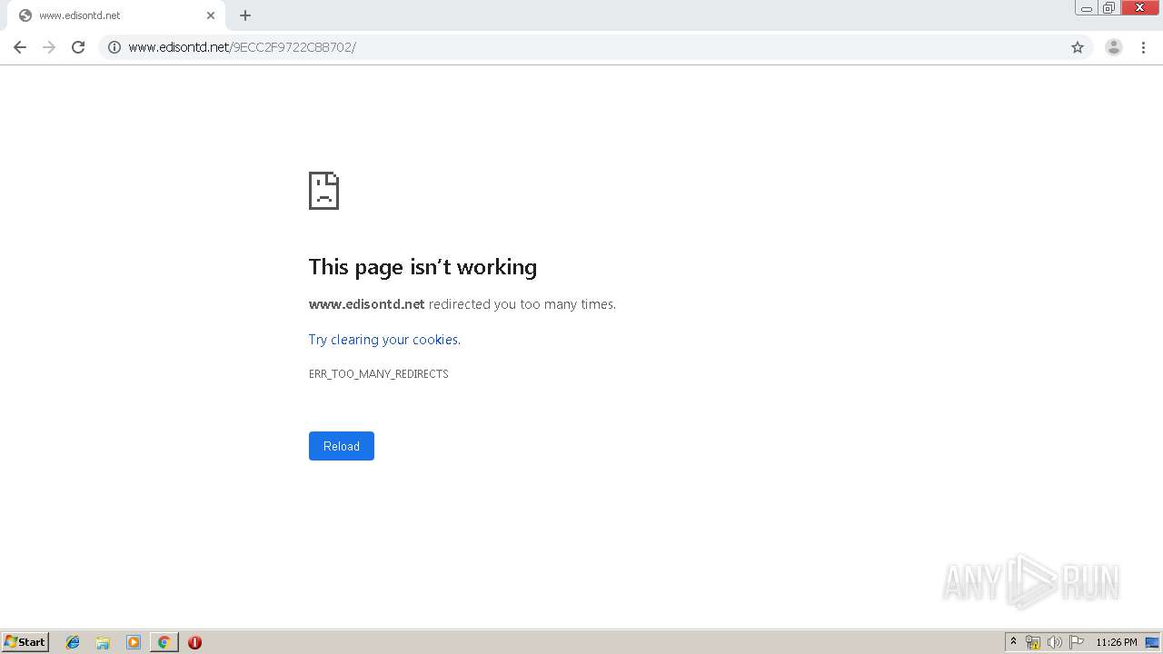
Task: Click the forward navigation arrow
Action: point(49,47)
